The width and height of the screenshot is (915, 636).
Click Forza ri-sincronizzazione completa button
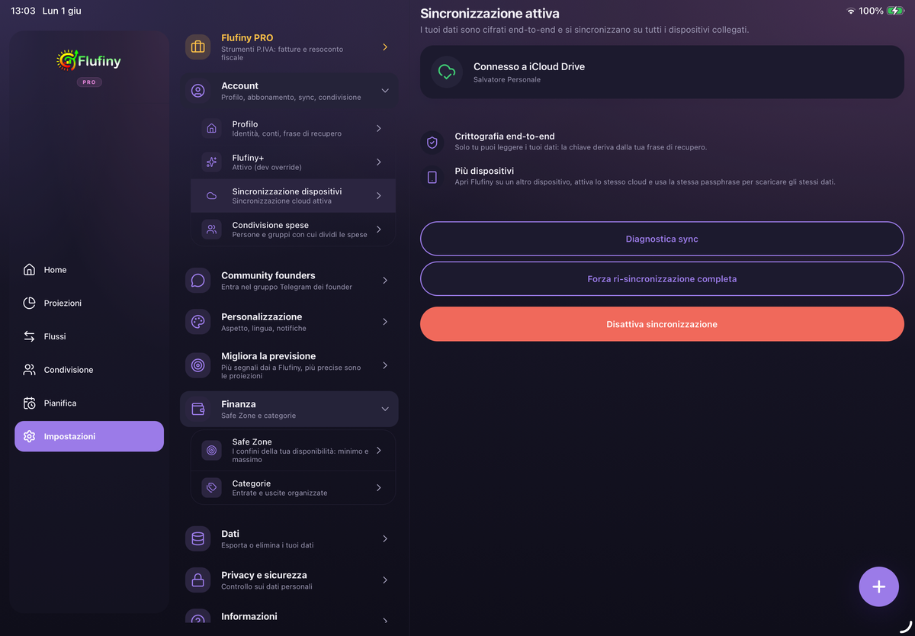click(x=662, y=279)
